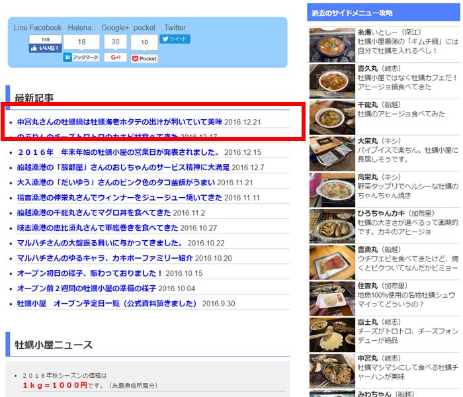Open the オープン初日の様子 article link
This screenshot has width=463, height=397.
(x=90, y=273)
